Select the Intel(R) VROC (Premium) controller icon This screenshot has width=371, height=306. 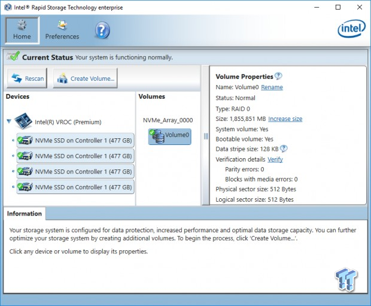[x=23, y=121]
